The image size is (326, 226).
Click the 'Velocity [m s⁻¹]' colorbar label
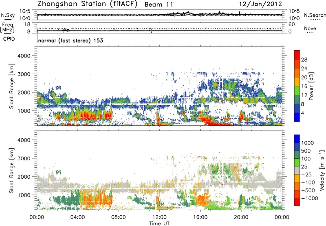pyautogui.click(x=322, y=170)
